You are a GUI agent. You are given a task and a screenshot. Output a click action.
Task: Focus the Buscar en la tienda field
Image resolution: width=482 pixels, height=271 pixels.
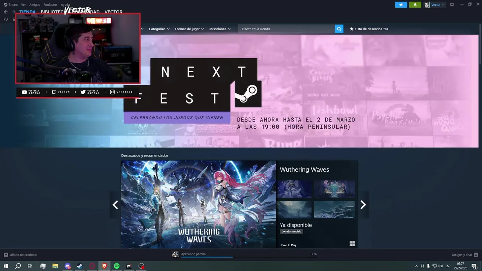[286, 29]
